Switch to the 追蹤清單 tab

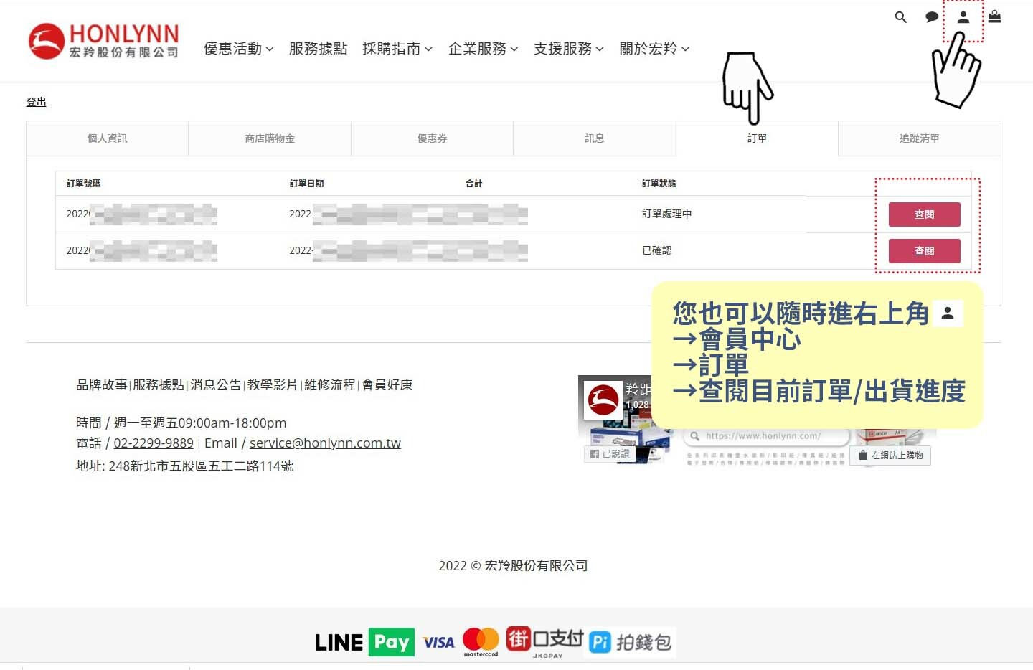pyautogui.click(x=920, y=138)
